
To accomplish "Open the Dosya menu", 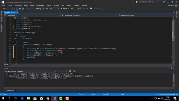I will [3, 5].
